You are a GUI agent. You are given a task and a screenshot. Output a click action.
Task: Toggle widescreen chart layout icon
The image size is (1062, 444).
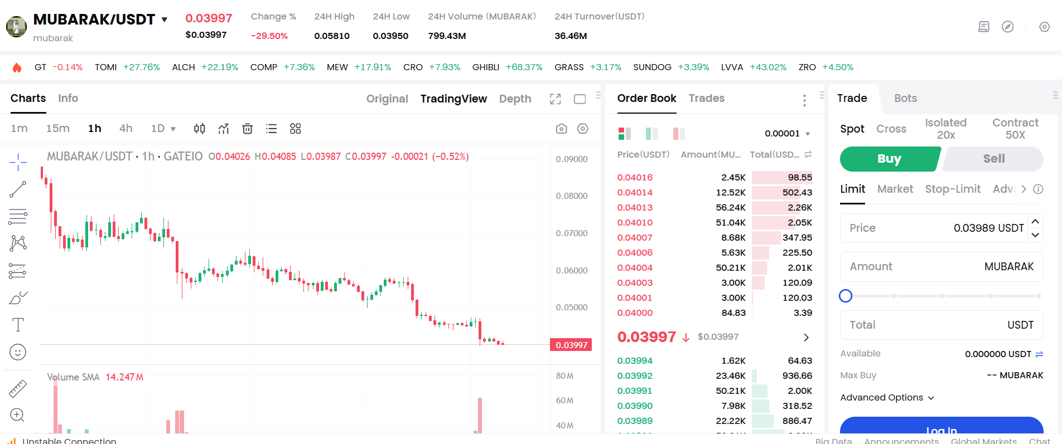(580, 99)
